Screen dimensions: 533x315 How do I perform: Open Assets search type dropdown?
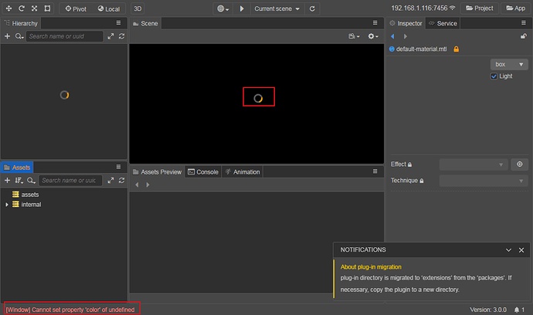click(x=31, y=181)
